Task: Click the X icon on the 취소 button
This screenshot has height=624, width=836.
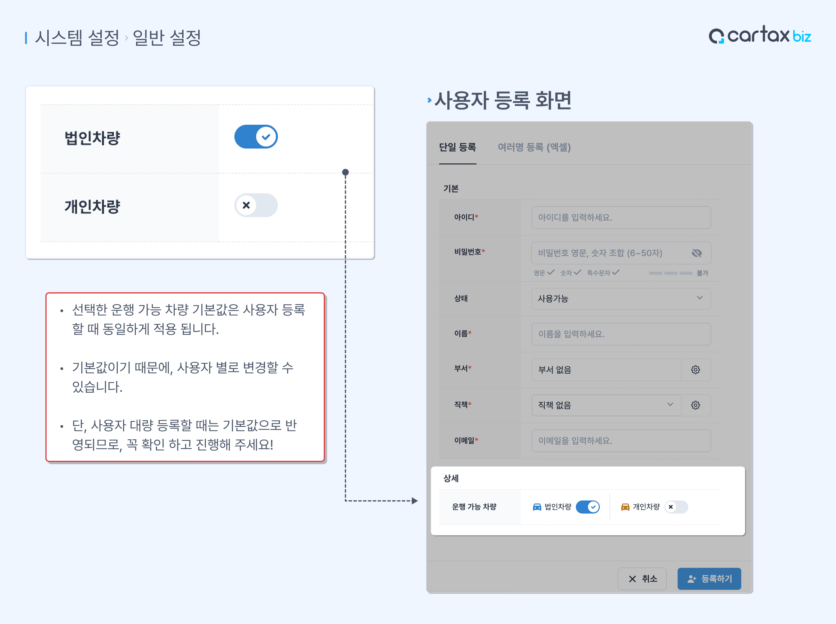Action: (x=632, y=579)
